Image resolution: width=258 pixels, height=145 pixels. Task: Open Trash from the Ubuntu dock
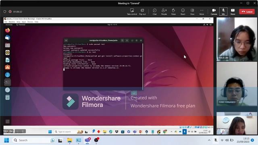click(7, 97)
